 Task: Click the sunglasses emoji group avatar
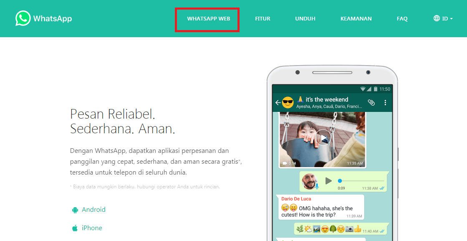click(x=288, y=103)
